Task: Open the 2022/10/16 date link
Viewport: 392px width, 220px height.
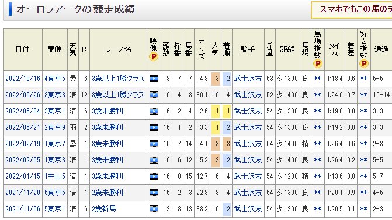Action: [23, 79]
